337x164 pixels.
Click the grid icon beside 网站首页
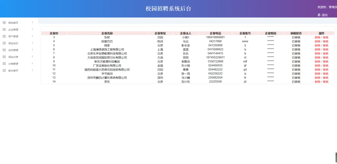click(x=4, y=22)
